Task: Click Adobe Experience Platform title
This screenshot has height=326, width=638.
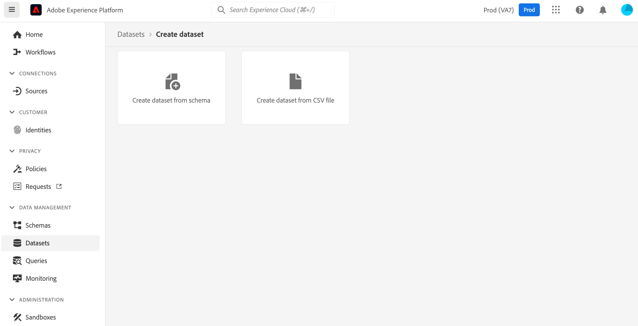Action: pyautogui.click(x=85, y=10)
